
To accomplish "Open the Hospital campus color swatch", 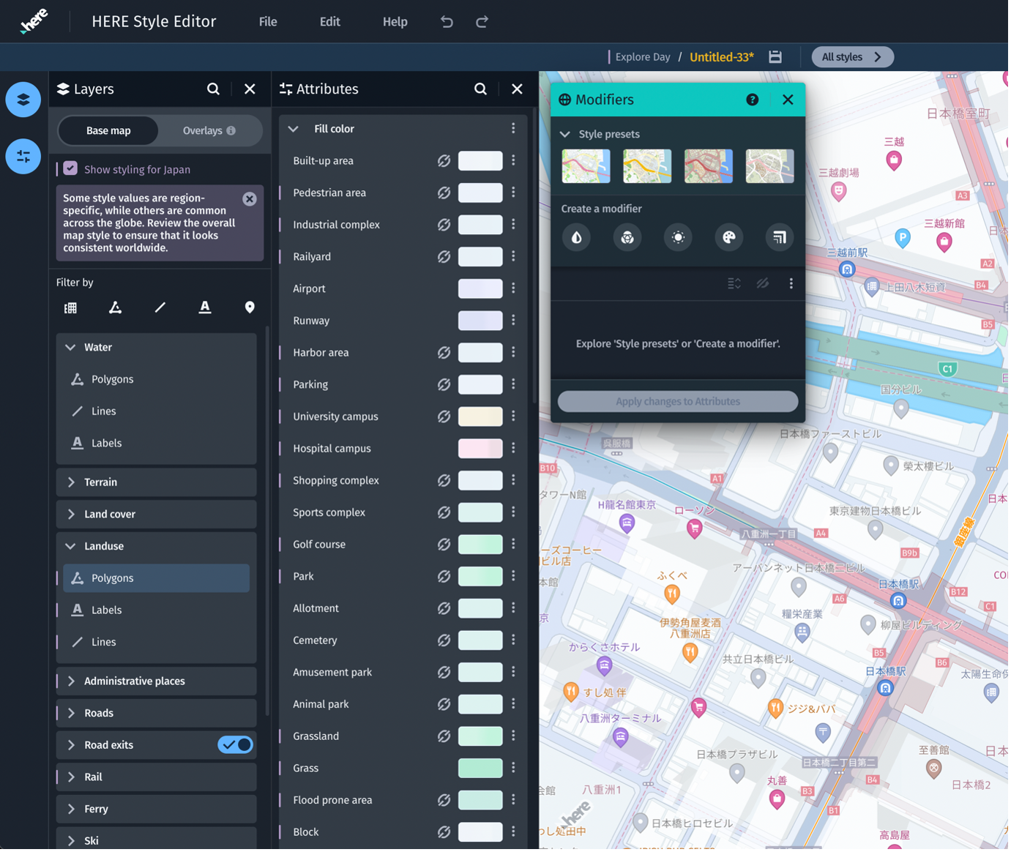I will 480,448.
